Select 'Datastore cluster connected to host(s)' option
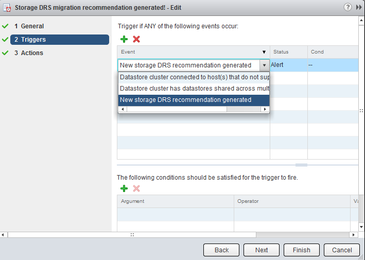Screen dimensions: 365x260 pyautogui.click(x=194, y=77)
